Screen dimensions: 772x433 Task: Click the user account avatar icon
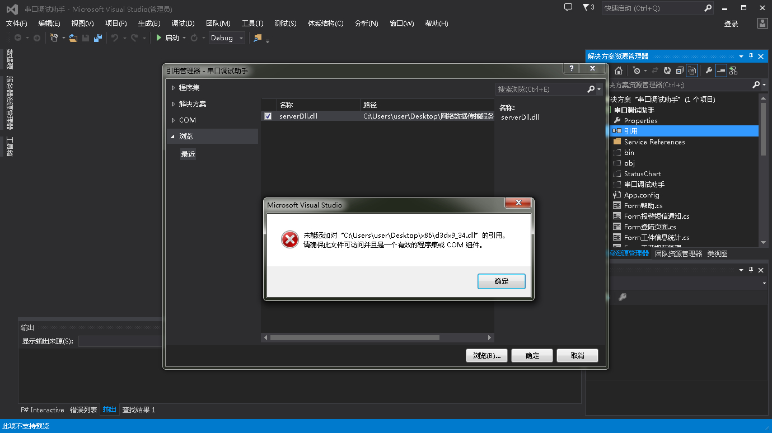pyautogui.click(x=762, y=23)
